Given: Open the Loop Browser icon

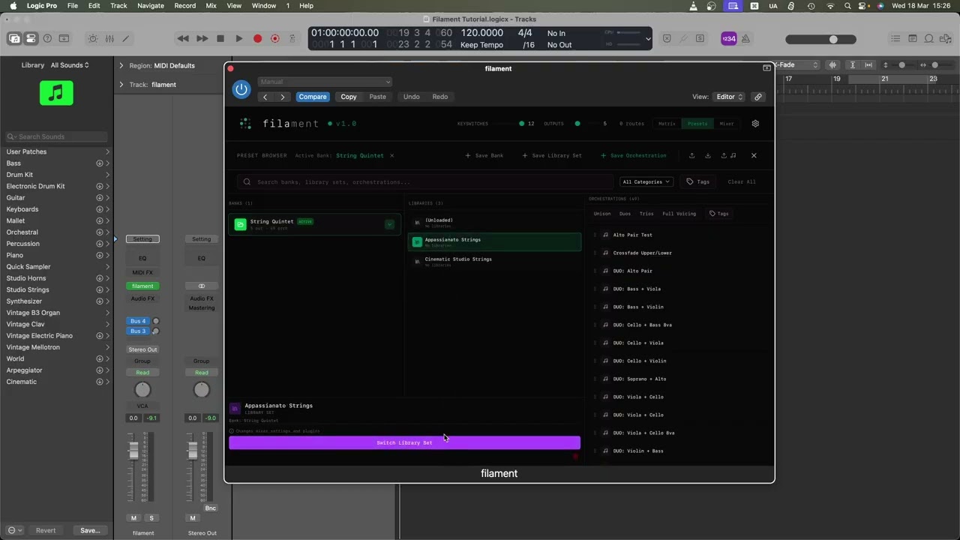Looking at the screenshot, I should click(x=929, y=39).
